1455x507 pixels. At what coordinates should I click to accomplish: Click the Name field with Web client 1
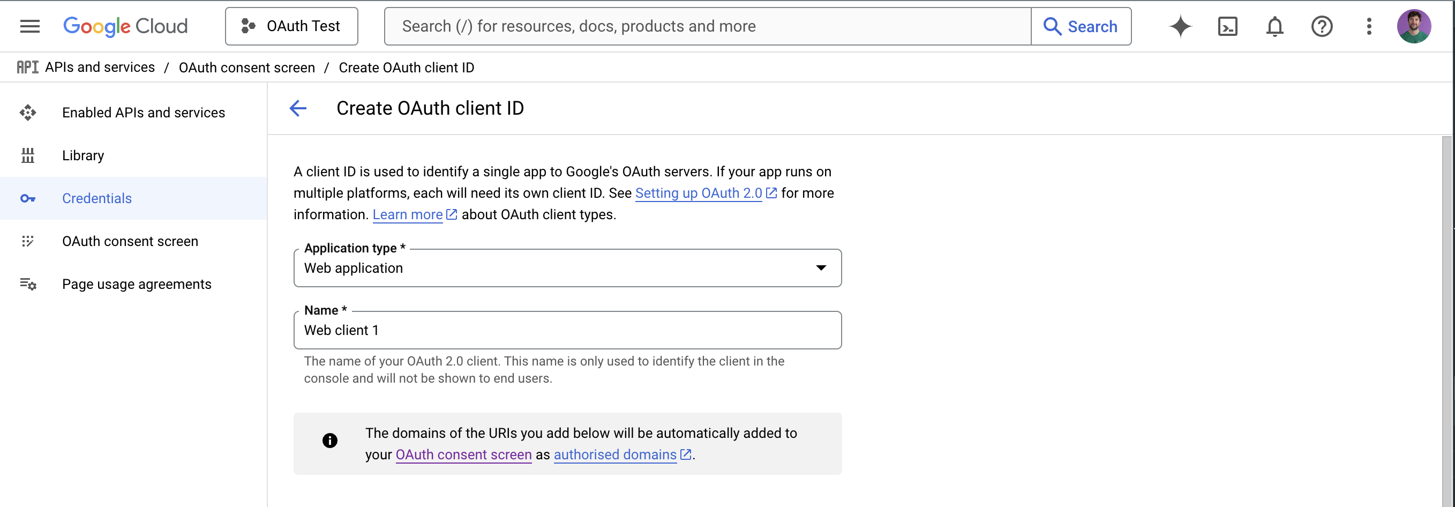(x=567, y=330)
